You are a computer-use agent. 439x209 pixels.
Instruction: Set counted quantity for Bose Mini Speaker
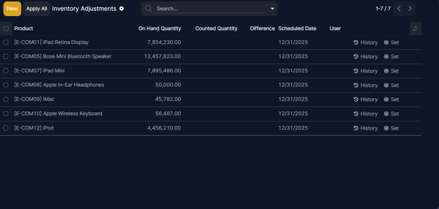(x=392, y=57)
